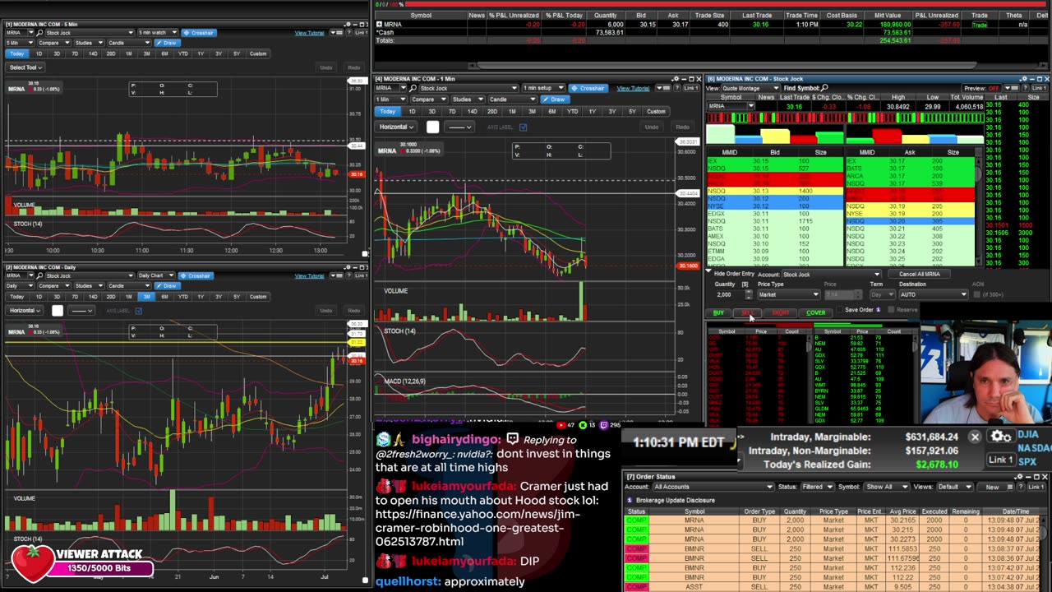Enable Crosshair in the 1 Min chart
Image resolution: width=1052 pixels, height=592 pixels.
click(588, 88)
